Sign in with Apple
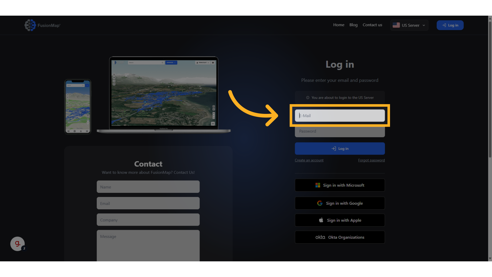The width and height of the screenshot is (492, 277). 340,220
